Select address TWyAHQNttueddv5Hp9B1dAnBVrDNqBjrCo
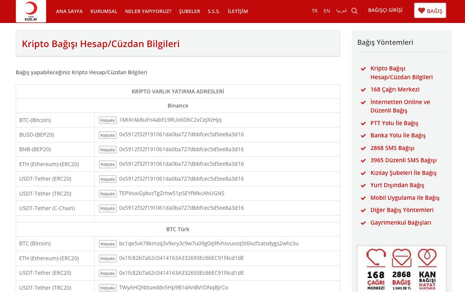The image size is (465, 292). click(173, 287)
